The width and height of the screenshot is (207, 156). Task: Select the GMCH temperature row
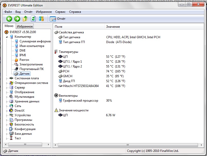point(129,76)
